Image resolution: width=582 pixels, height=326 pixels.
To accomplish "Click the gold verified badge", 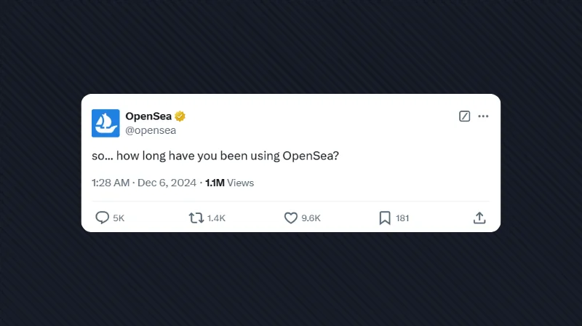I will click(180, 116).
